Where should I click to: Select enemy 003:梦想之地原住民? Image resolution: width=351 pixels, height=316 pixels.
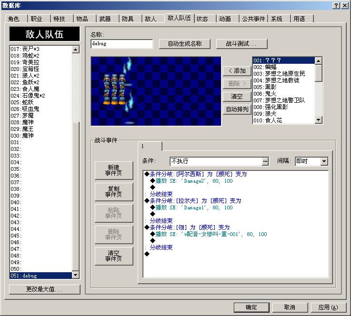pos(283,74)
